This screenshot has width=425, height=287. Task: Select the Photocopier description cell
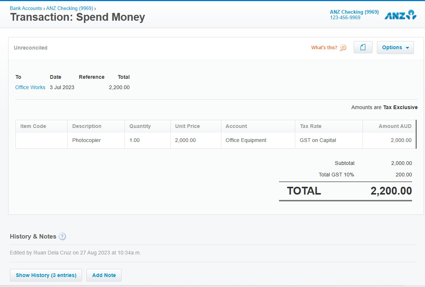(x=86, y=140)
